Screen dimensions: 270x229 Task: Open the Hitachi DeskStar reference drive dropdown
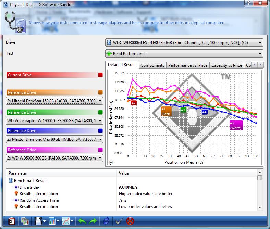coord(54,101)
